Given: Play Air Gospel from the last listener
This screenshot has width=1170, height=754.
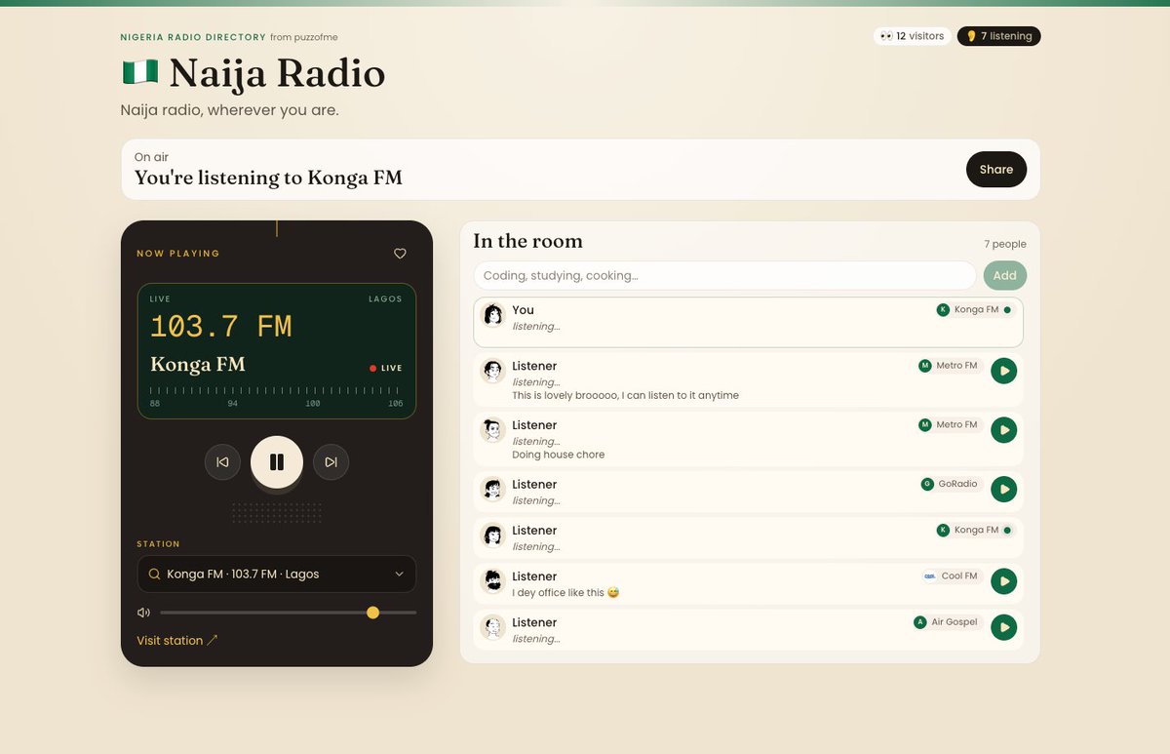Looking at the screenshot, I should [1004, 627].
